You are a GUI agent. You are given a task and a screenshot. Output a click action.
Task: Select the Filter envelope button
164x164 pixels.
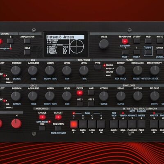[80, 93]
